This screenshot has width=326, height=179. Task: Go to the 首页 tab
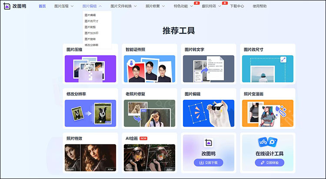[x=42, y=6]
